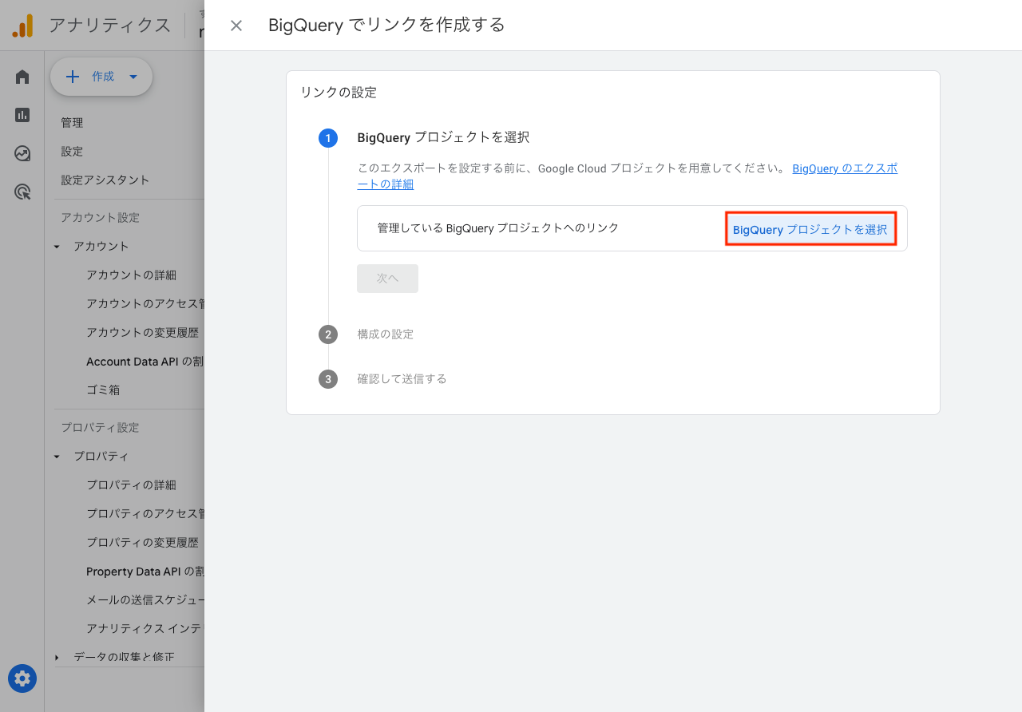This screenshot has height=712, width=1022.
Task: Open the Advertising icon in sidebar
Action: click(22, 192)
